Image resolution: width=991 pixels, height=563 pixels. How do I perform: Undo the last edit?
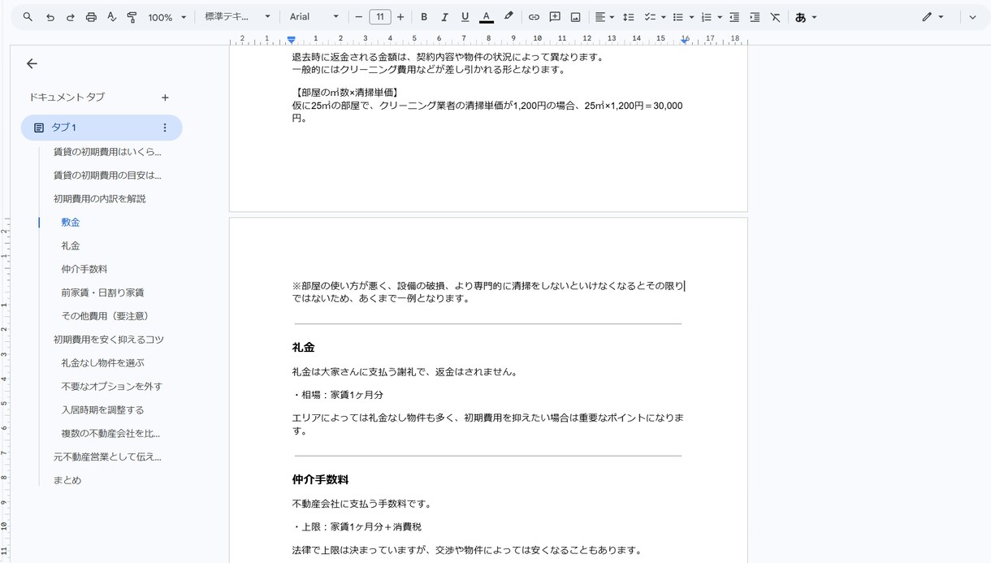click(x=50, y=17)
